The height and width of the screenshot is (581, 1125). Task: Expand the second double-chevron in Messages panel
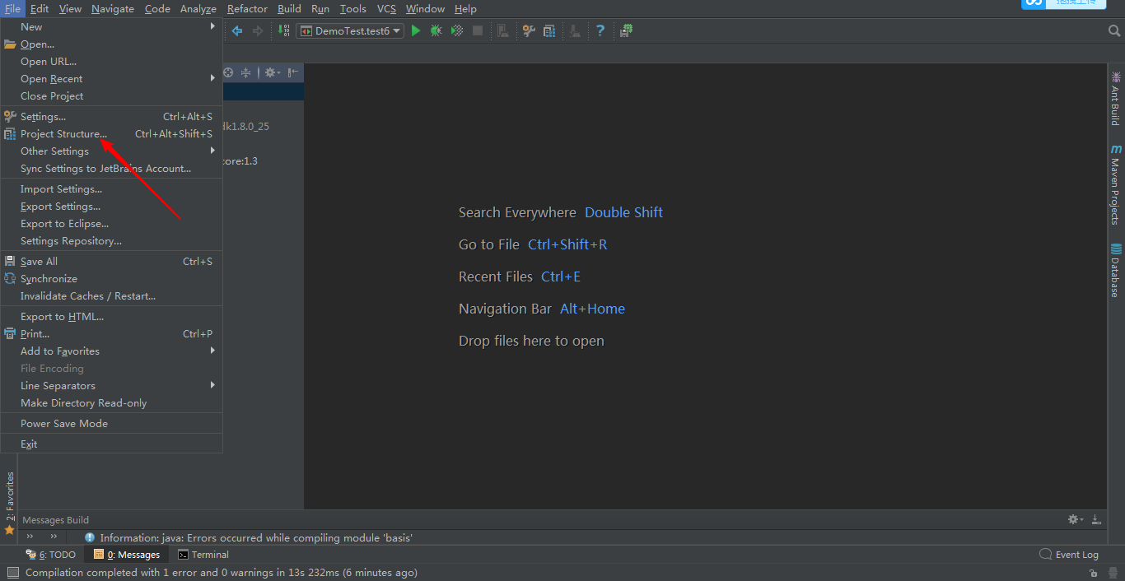(x=54, y=537)
